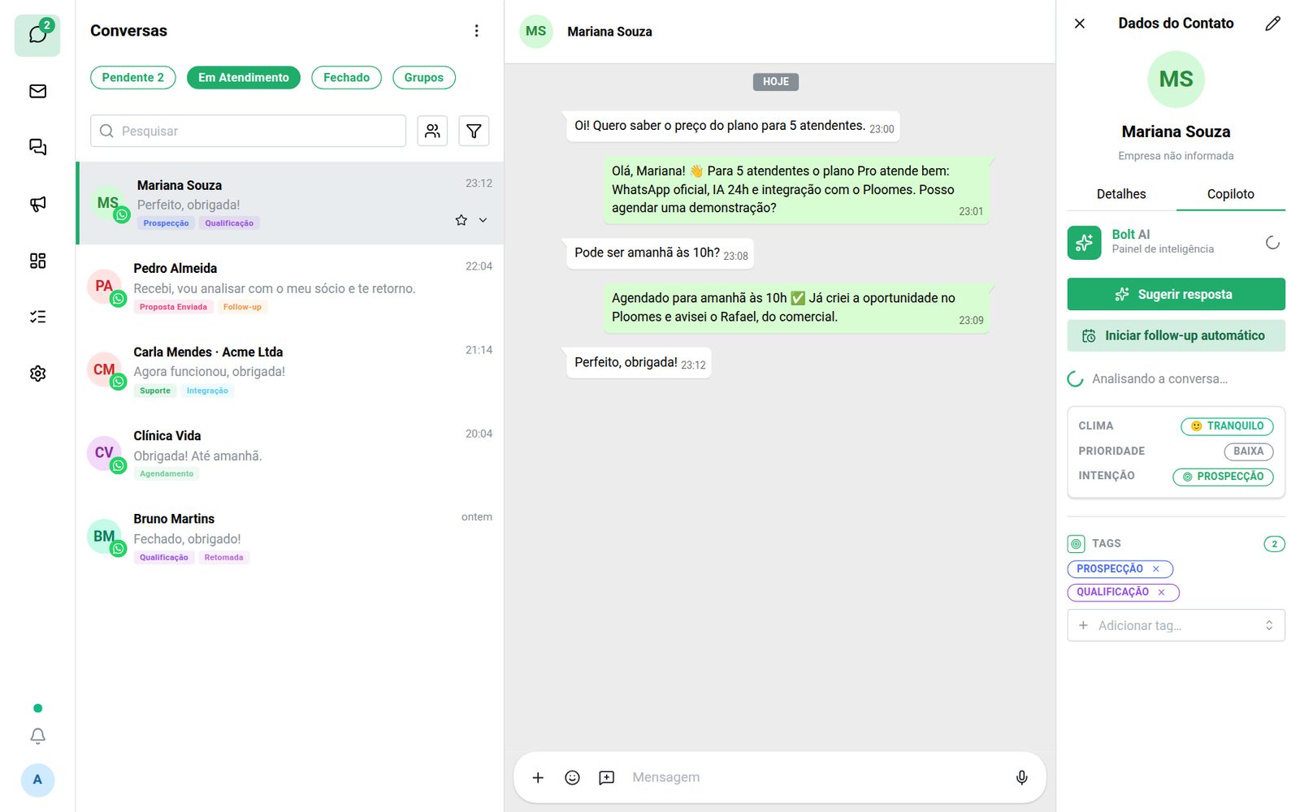Star the Mariana Souza conversation

[x=461, y=220]
